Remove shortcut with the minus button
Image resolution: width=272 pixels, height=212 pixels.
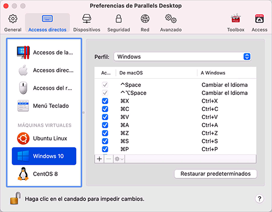point(109,159)
